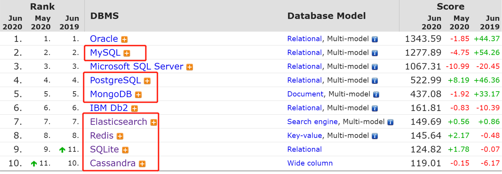Expand the plus icon beside MySQL

[127, 53]
